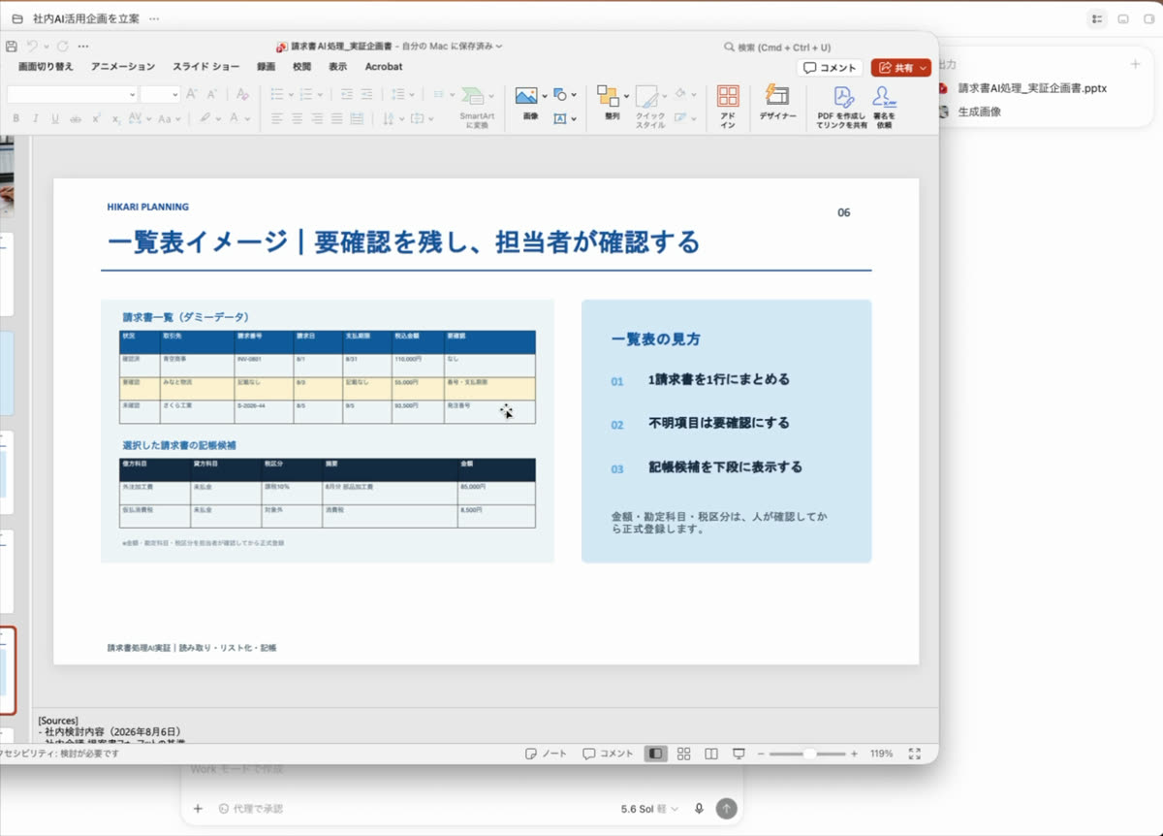This screenshot has width=1163, height=836.
Task: Switch to the Slide Show (スライド ショー) tab
Action: click(x=206, y=67)
